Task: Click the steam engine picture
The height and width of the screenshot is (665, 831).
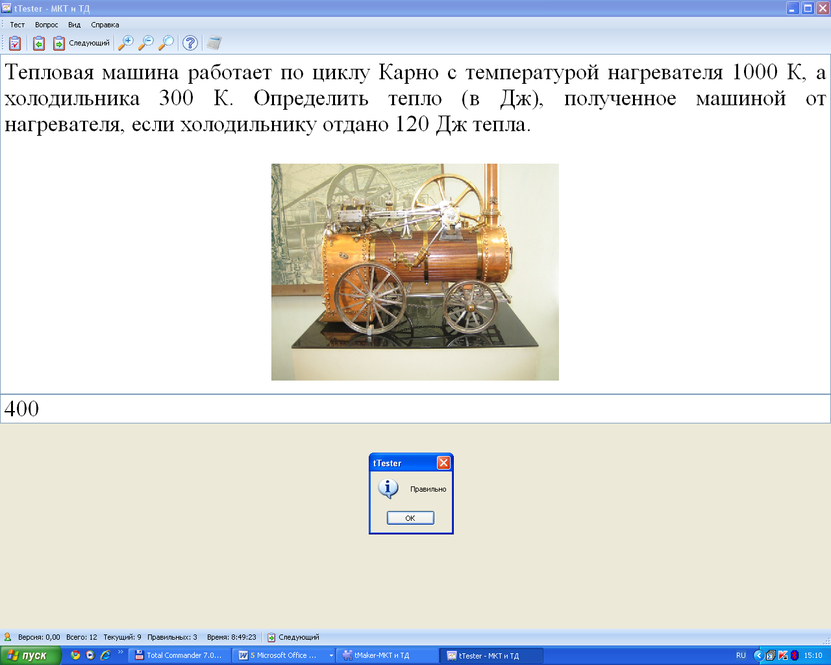Action: tap(415, 272)
